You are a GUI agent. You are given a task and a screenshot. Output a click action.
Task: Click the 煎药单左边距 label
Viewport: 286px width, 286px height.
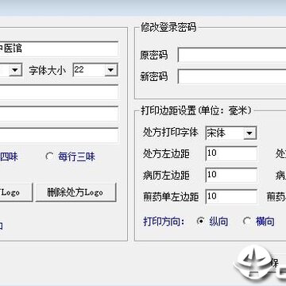coord(171,197)
